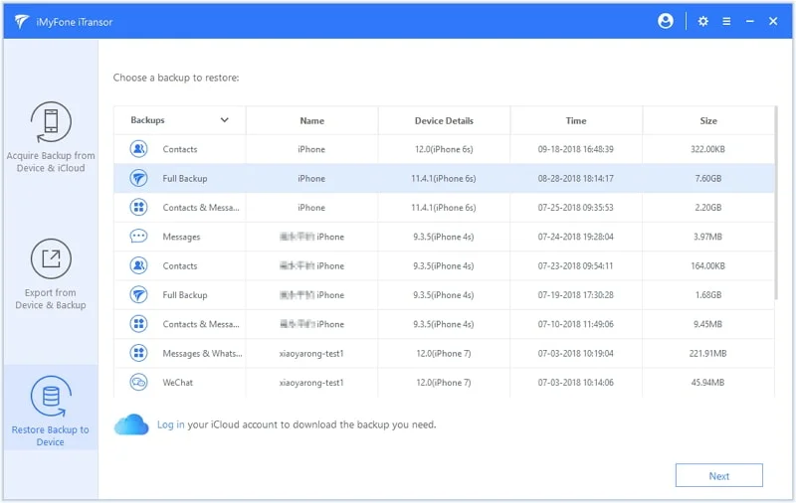Click device details 12.0(iPhone 6s)
Screen dimensions: 796x503
click(x=444, y=149)
